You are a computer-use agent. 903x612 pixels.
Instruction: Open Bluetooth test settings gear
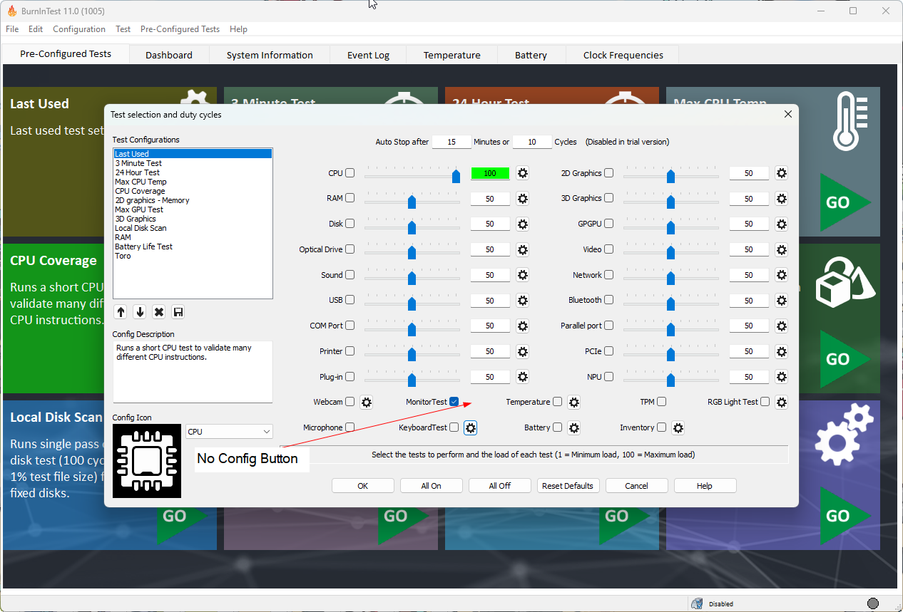(x=781, y=301)
